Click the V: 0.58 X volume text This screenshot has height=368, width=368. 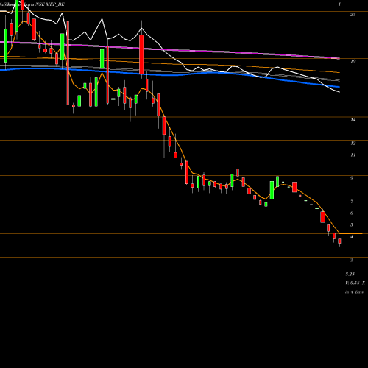coord(355,283)
